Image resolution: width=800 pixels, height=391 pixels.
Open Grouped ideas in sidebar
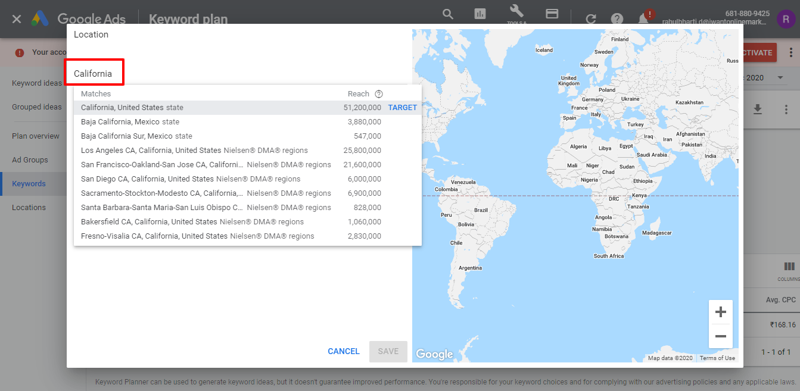click(x=37, y=107)
